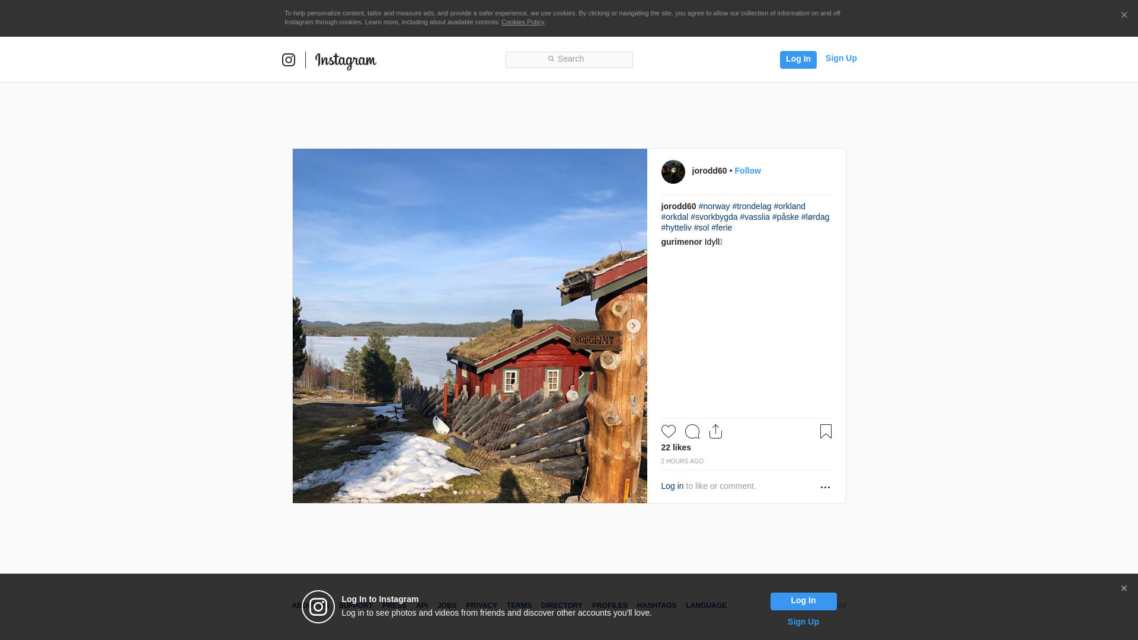Open the PROFILES footer link
1138x640 pixels.
610,606
